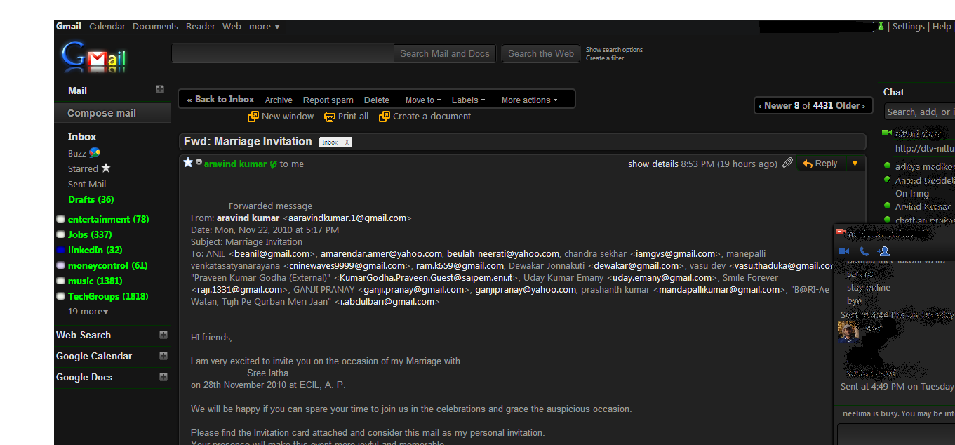Screen dimensions: 955x445
Task: Click the green video camera icon beside first chat contact
Action: click(887, 132)
